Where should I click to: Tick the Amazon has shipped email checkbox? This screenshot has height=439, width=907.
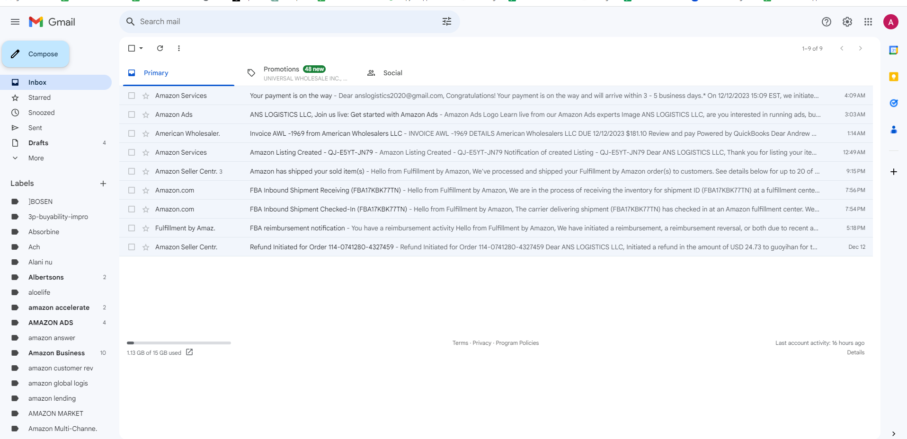tap(132, 171)
